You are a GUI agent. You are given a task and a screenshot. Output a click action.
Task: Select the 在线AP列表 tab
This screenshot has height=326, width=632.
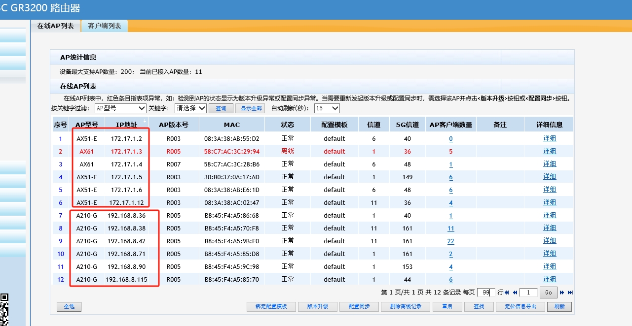[55, 26]
